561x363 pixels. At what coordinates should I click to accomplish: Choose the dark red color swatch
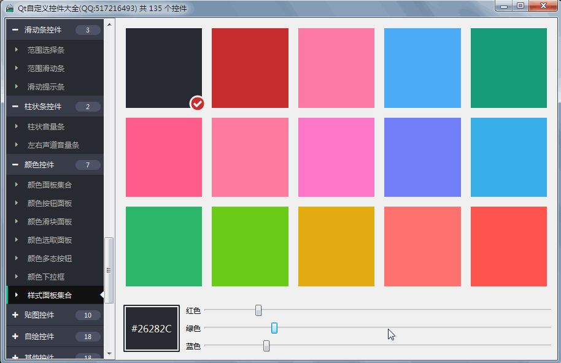(250, 68)
